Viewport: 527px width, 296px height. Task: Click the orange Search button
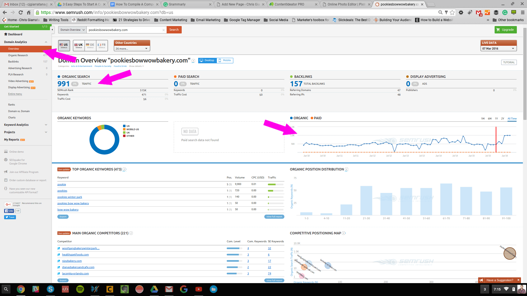coord(174,30)
